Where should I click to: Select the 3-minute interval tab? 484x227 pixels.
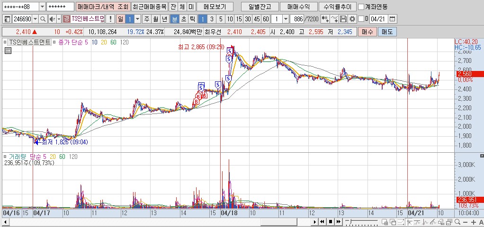coord(212,19)
